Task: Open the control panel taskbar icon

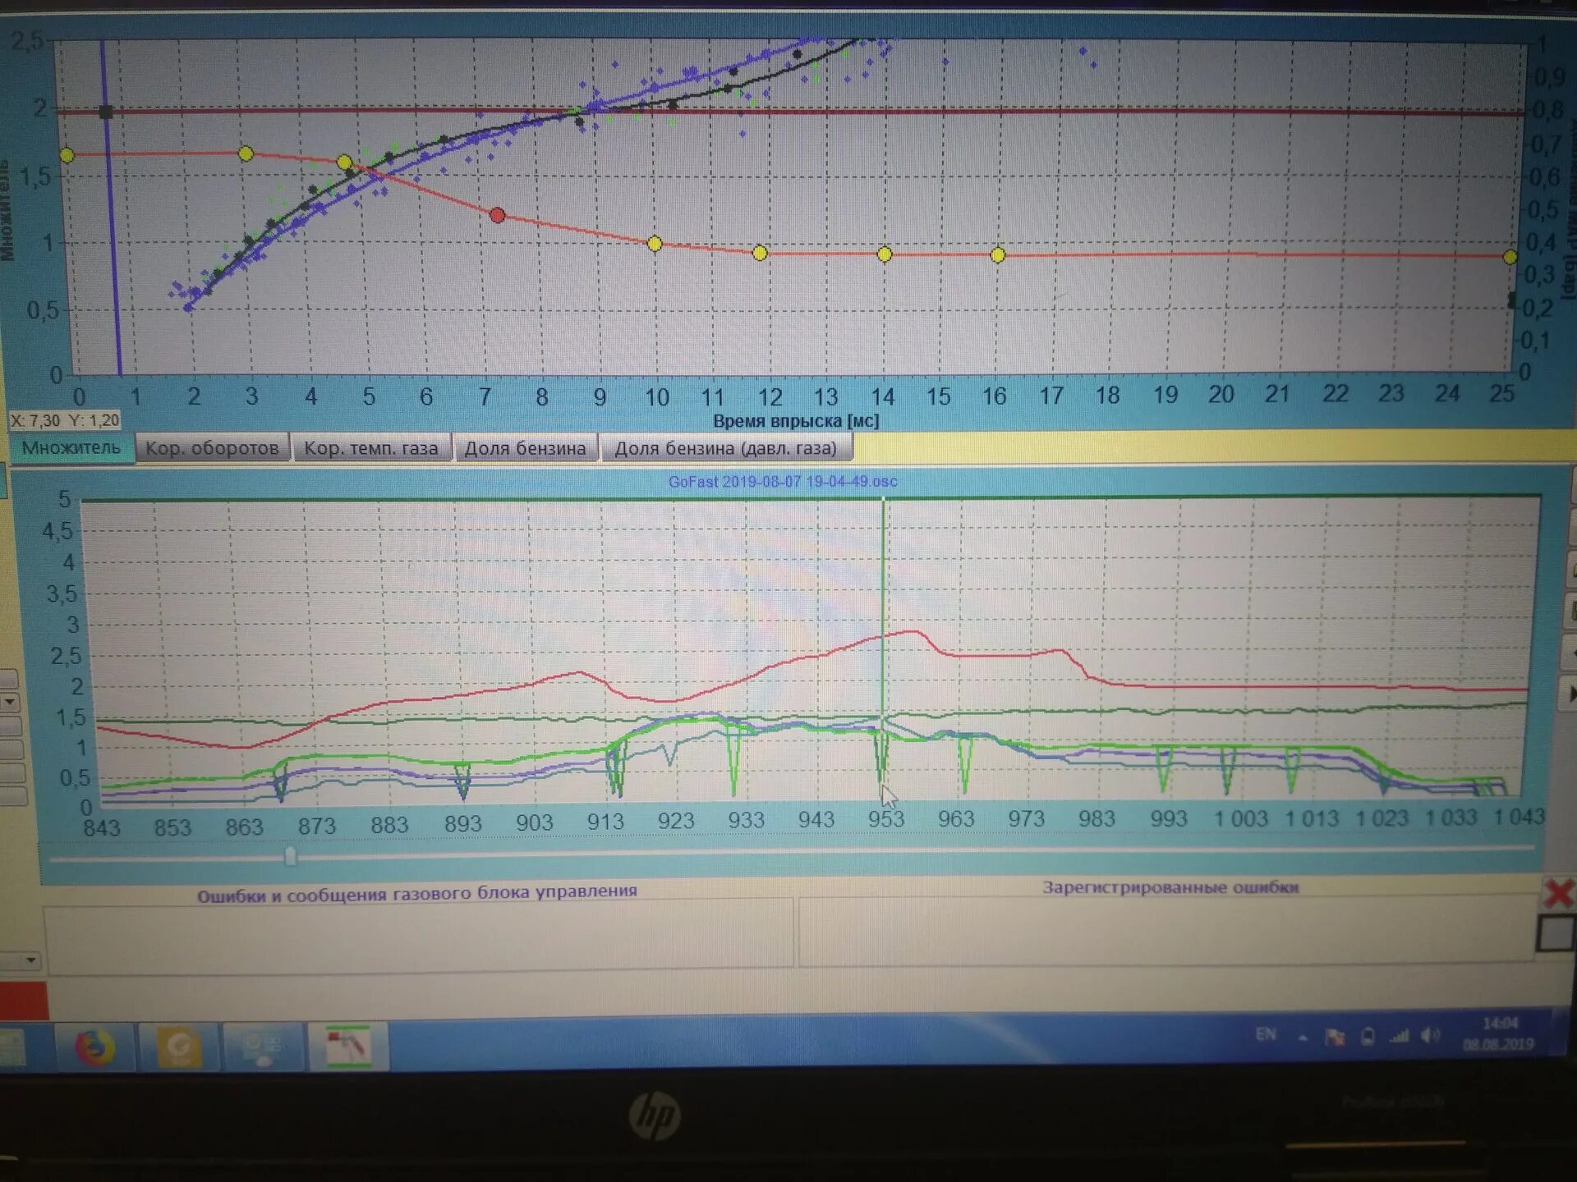Action: (x=264, y=1047)
